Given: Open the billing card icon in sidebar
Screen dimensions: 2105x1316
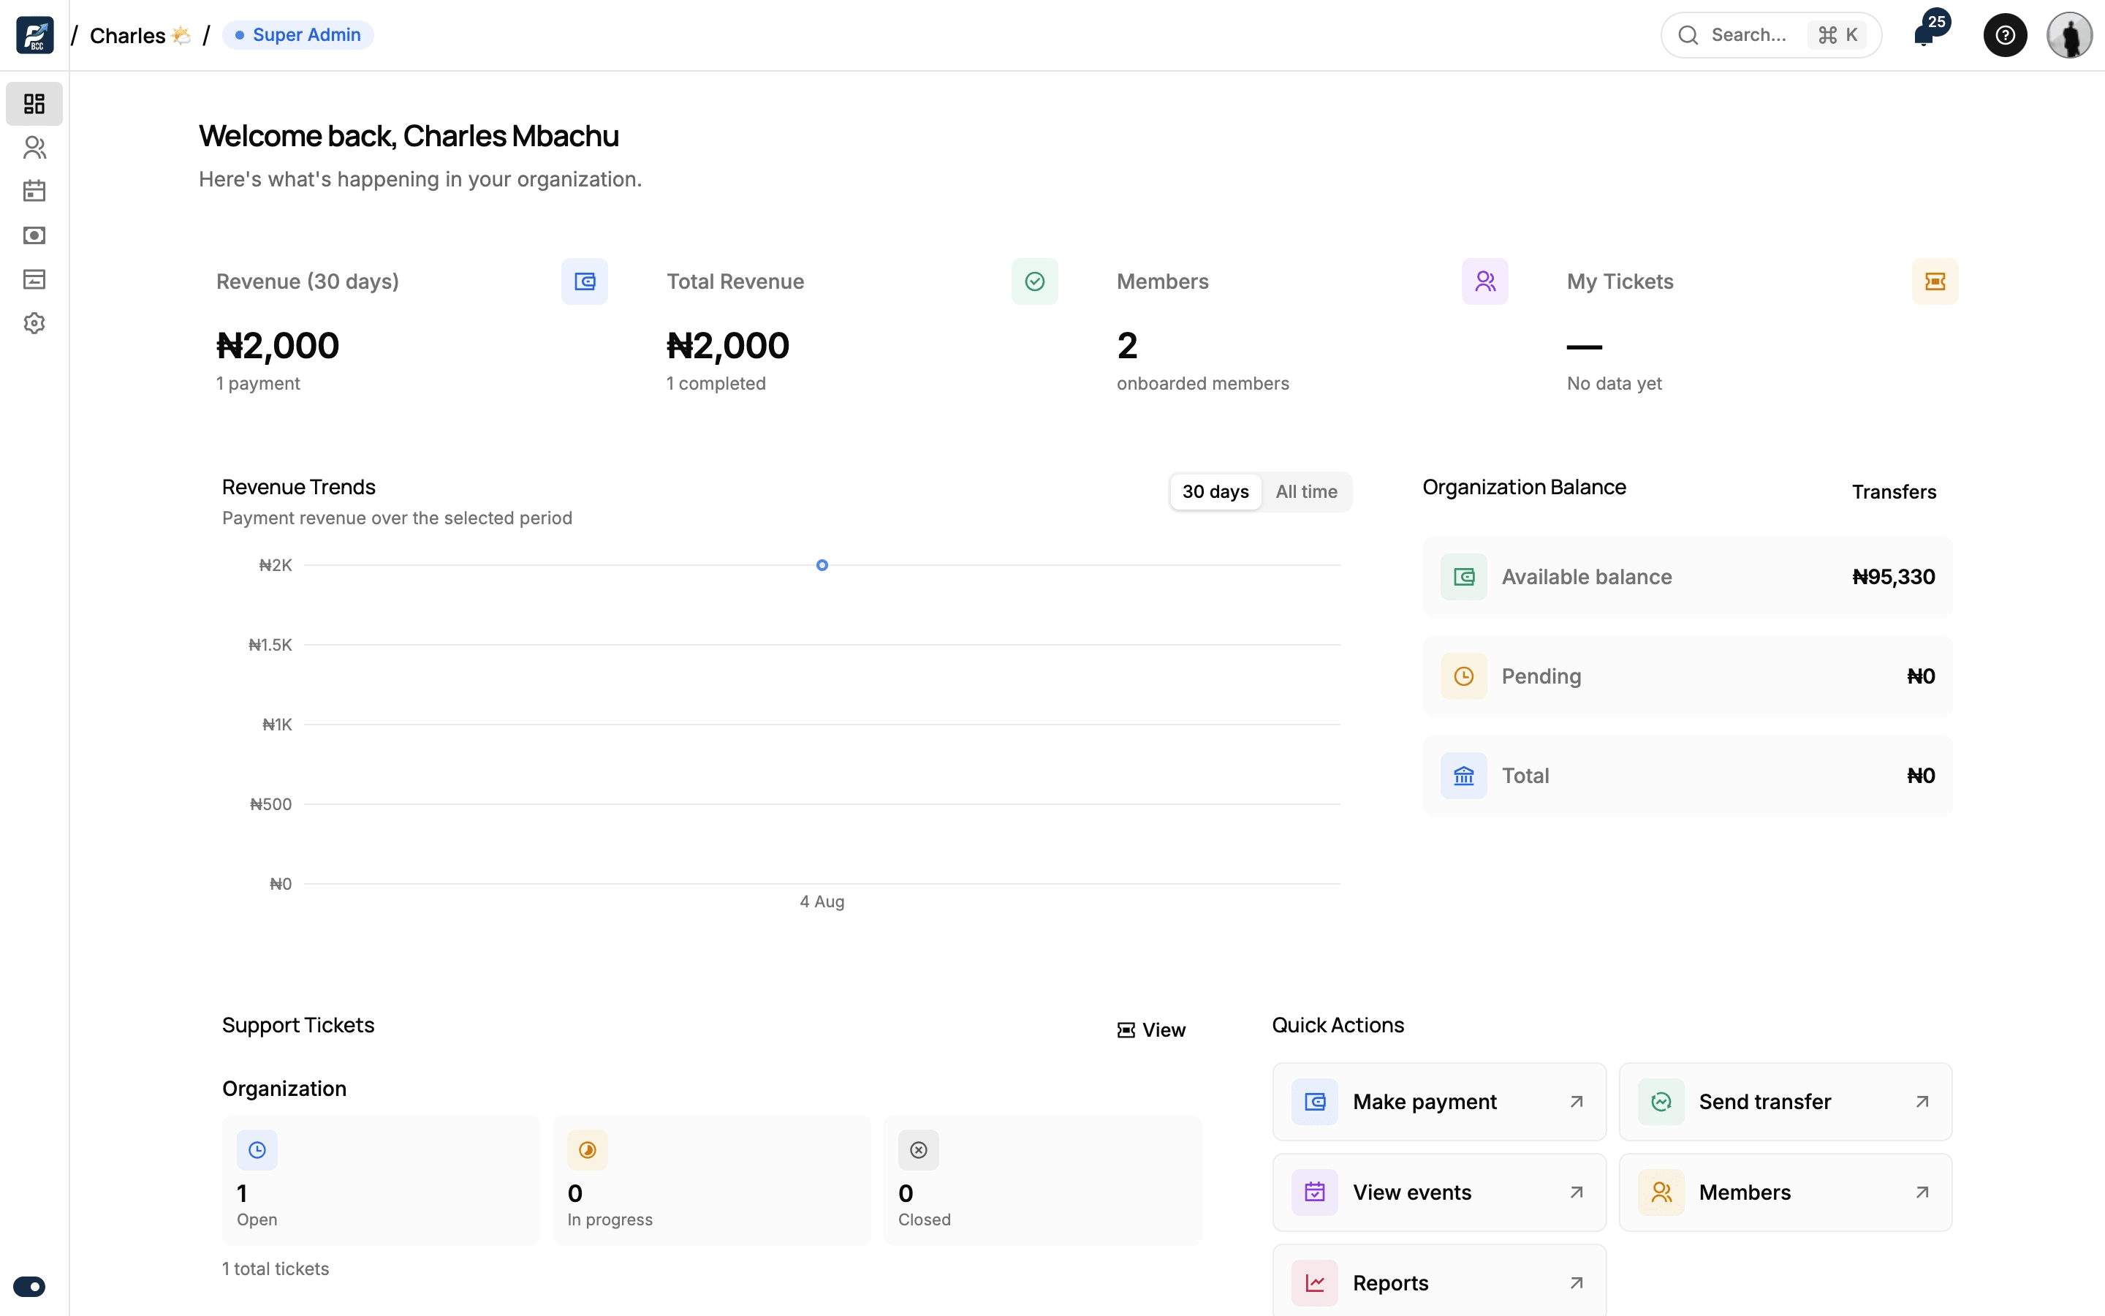Looking at the screenshot, I should pyautogui.click(x=34, y=279).
